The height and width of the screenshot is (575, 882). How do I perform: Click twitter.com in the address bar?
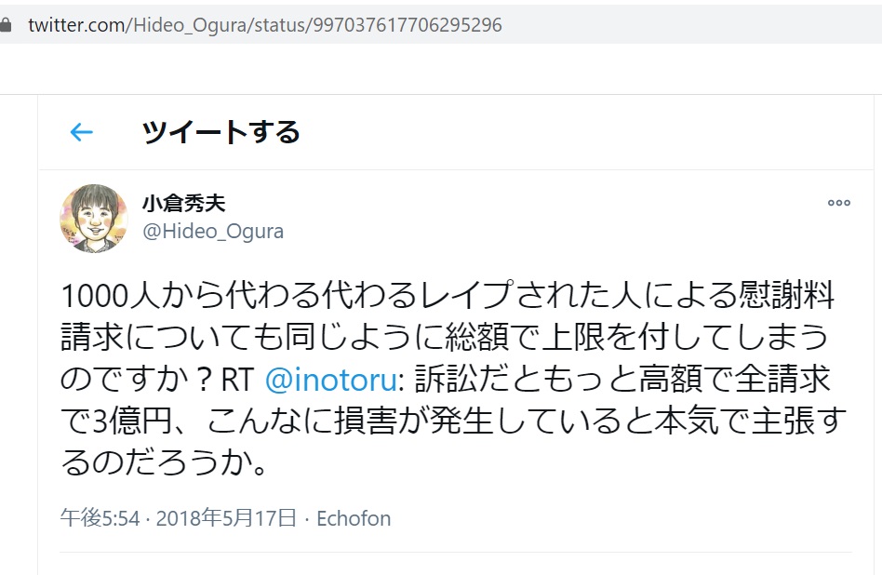tap(75, 25)
